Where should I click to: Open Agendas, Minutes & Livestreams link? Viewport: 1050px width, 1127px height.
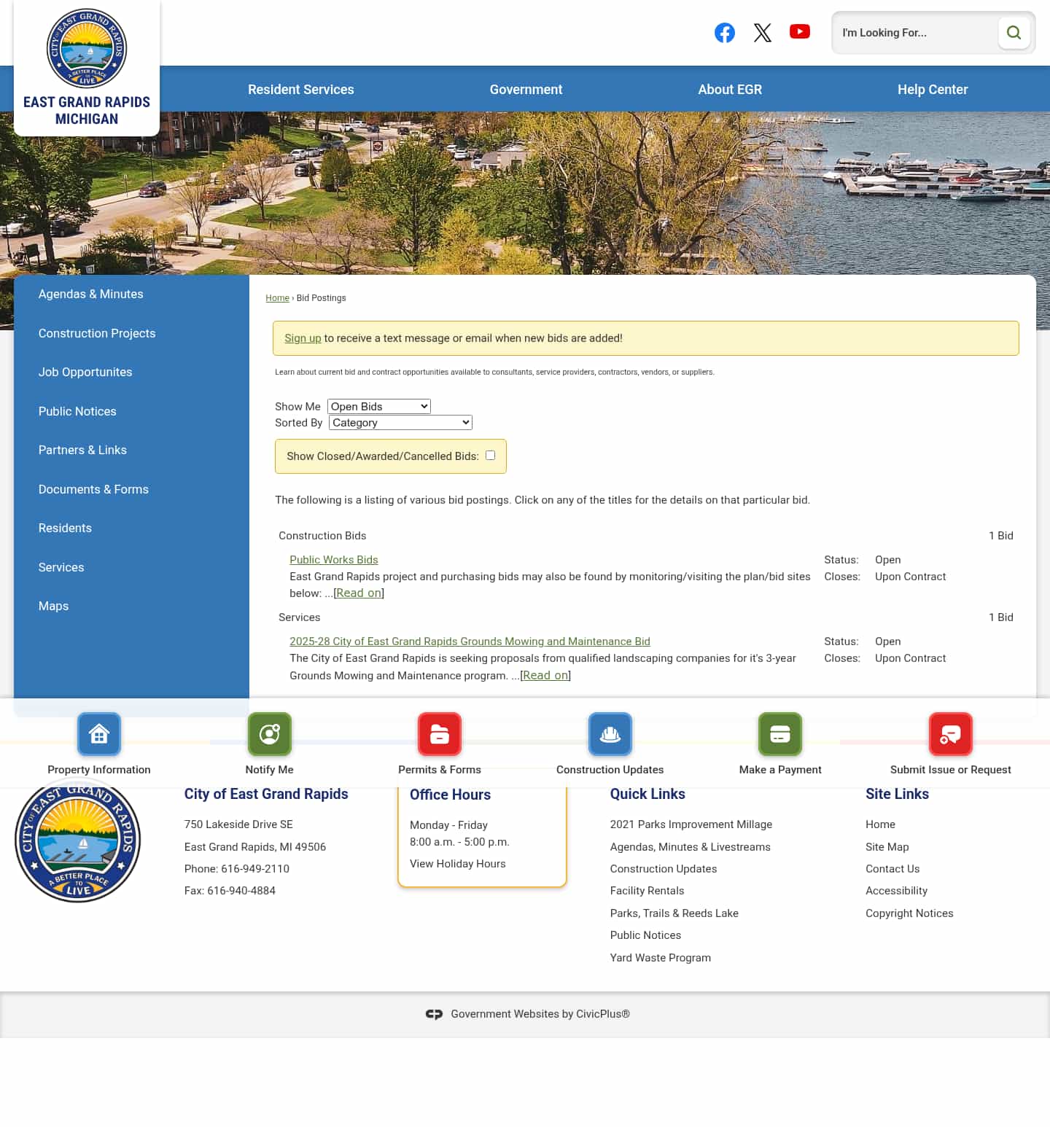pos(691,847)
